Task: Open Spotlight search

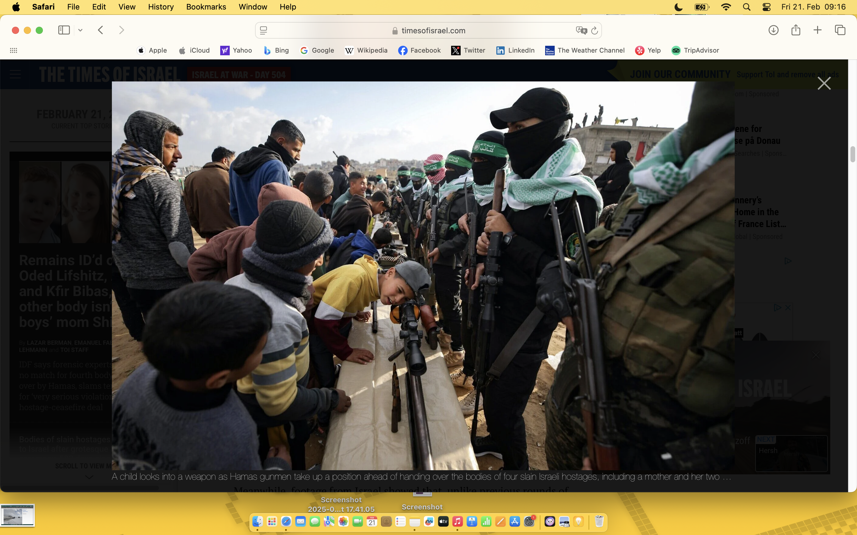Action: 747,7
